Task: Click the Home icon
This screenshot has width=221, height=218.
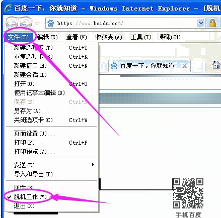Action: click(x=216, y=65)
